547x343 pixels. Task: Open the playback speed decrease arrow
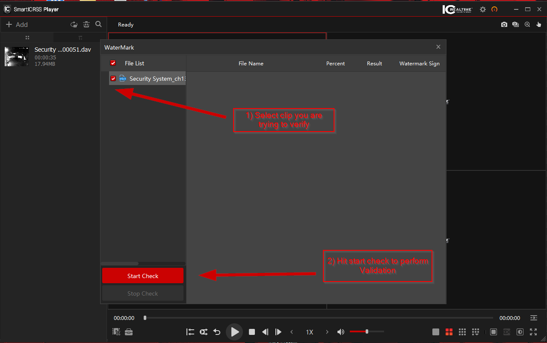coord(292,331)
